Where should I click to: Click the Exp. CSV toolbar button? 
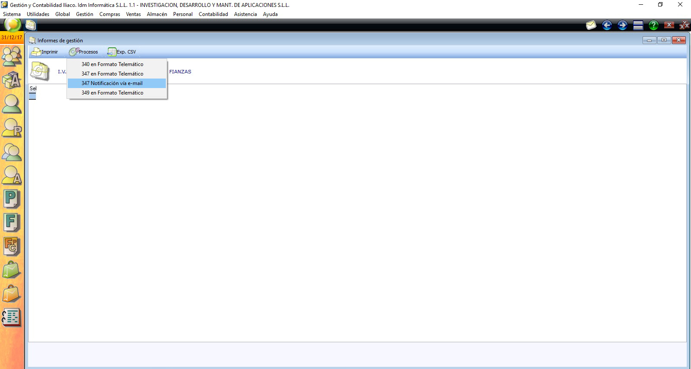pyautogui.click(x=122, y=52)
